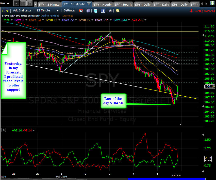This screenshot has width=216, height=180.
Task: Open the EAvg 3 indicator dropdown
Action: tap(26, 20)
